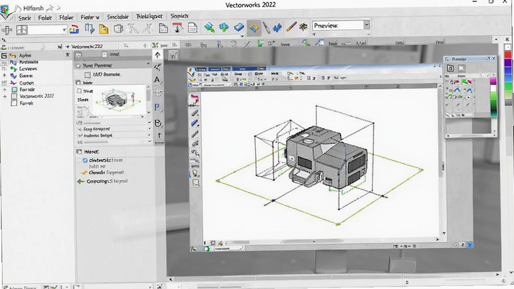
Task: Select the blue-green push pin tool icon
Action: (209, 28)
